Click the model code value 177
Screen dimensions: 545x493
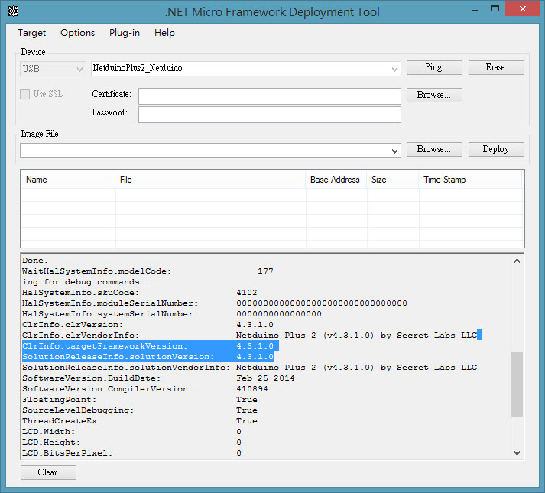pos(265,271)
